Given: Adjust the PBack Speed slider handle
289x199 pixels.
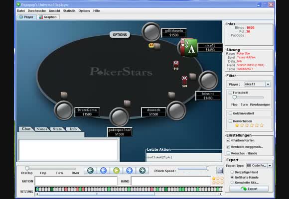Looking at the screenshot, I should (207, 169).
